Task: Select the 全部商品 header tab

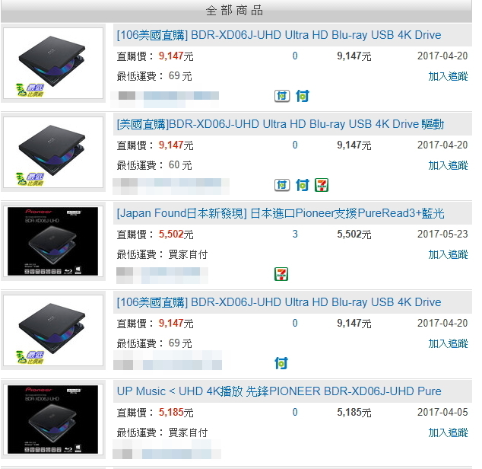Action: coord(235,11)
